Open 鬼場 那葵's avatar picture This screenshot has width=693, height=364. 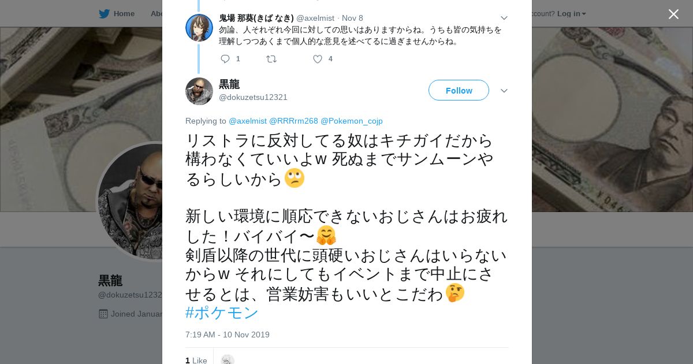(199, 28)
